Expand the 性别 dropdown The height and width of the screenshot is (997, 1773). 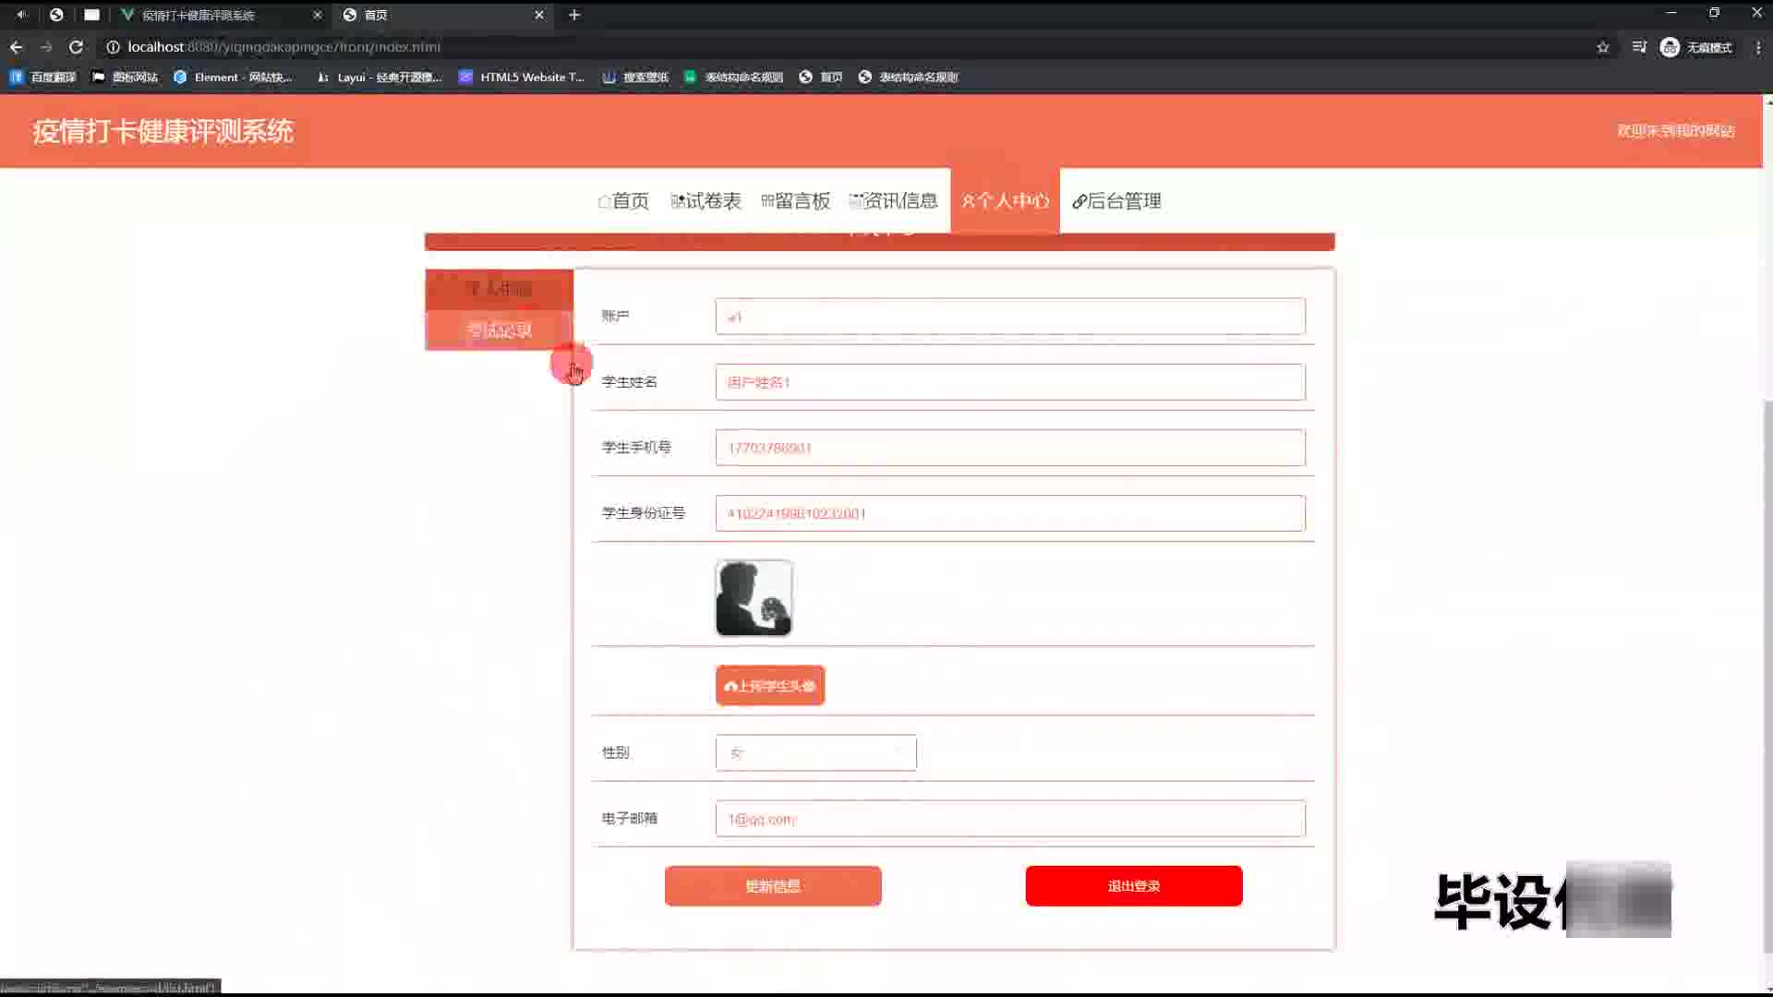(x=815, y=753)
